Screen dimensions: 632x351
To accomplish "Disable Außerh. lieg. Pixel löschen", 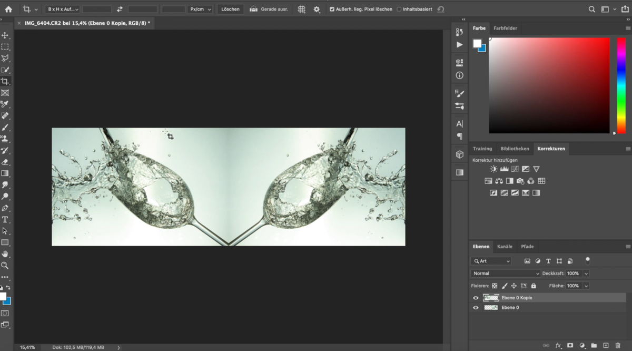I will click(x=332, y=9).
